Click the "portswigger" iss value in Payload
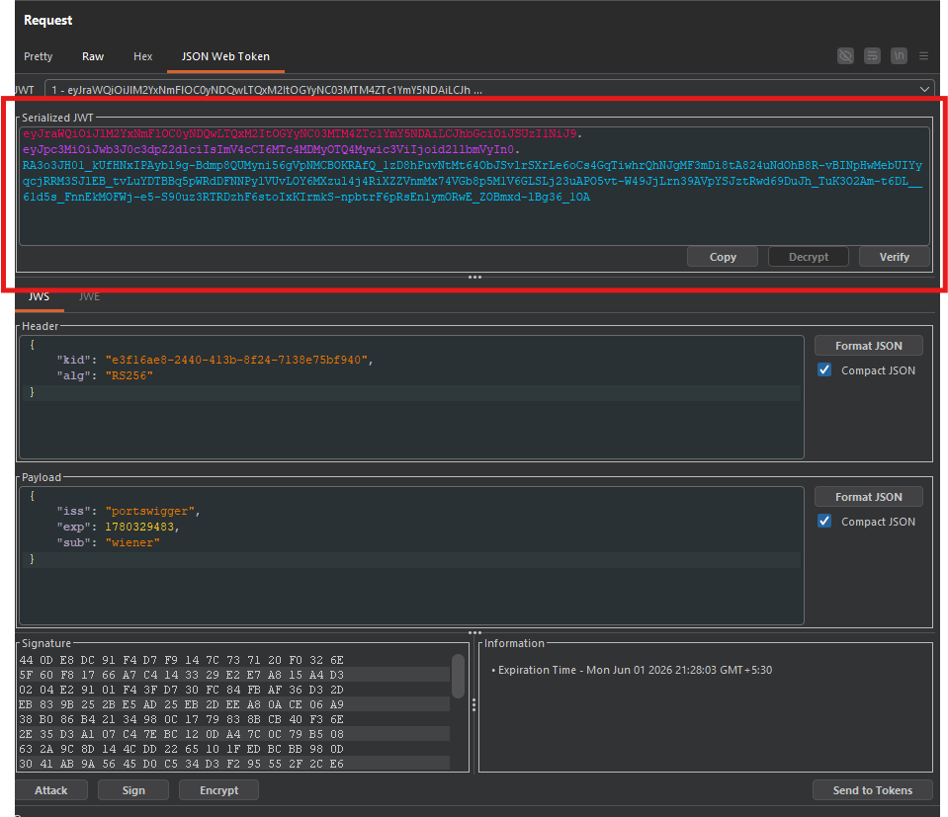Screen dimensions: 948x817 coord(150,511)
